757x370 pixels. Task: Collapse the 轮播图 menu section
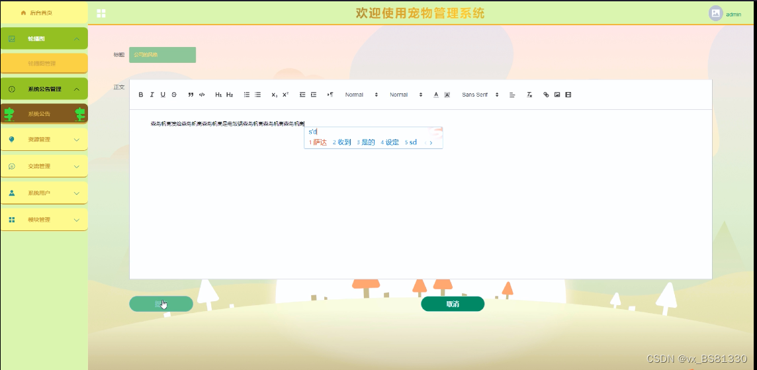pyautogui.click(x=44, y=38)
